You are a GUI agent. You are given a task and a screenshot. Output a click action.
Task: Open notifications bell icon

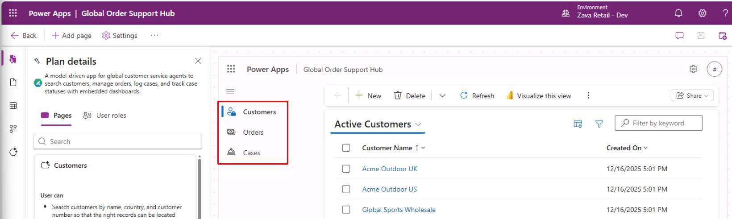pyautogui.click(x=678, y=13)
